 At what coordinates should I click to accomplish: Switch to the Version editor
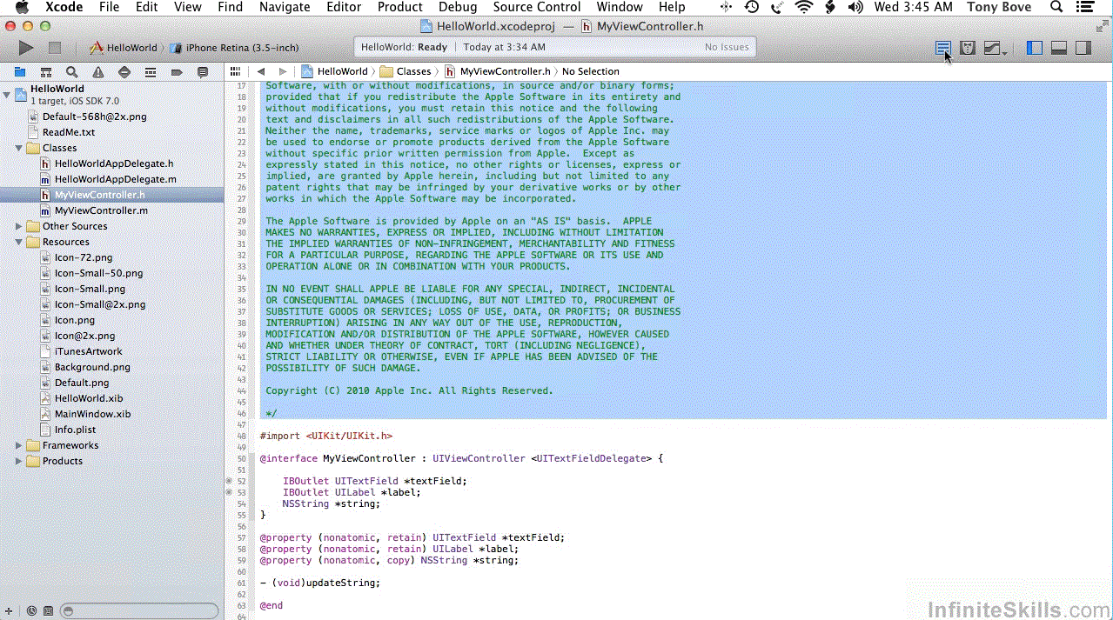click(992, 48)
